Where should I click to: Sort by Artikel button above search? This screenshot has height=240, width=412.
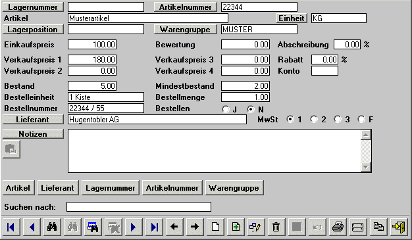point(18,188)
